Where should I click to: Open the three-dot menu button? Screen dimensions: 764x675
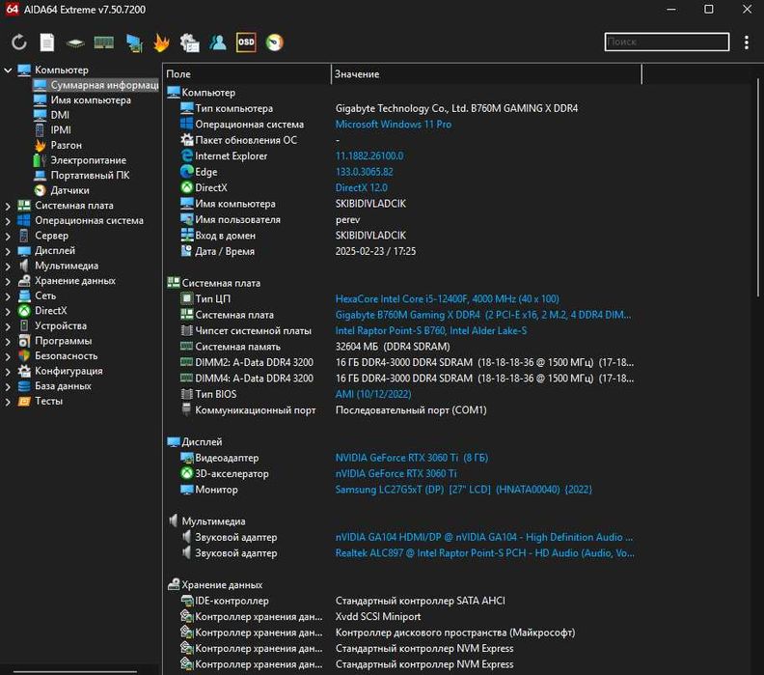point(746,42)
